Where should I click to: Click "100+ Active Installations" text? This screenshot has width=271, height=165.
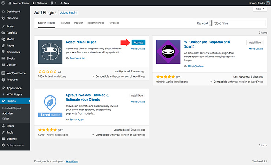click(52, 76)
